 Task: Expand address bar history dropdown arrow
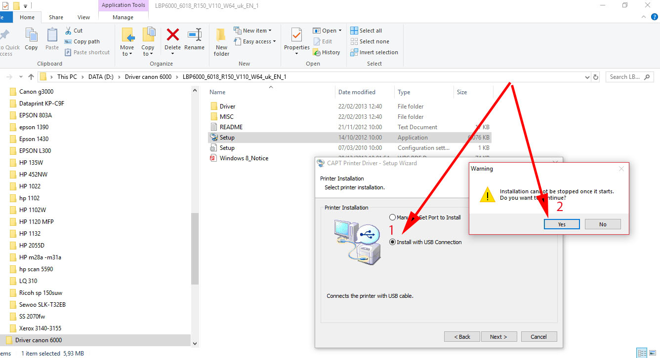587,77
